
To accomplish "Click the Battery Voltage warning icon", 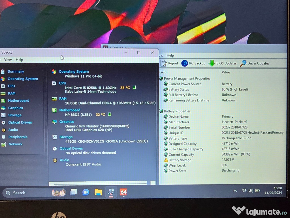I will tap(166, 160).
